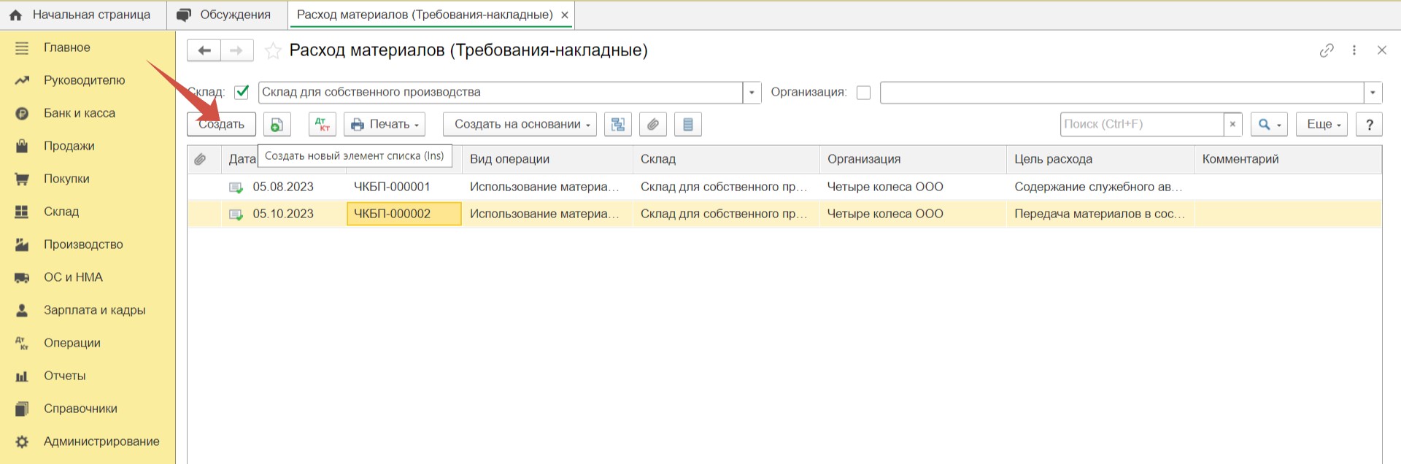Click the related documents structure icon
Viewport: 1401px width, 464px height.
618,124
